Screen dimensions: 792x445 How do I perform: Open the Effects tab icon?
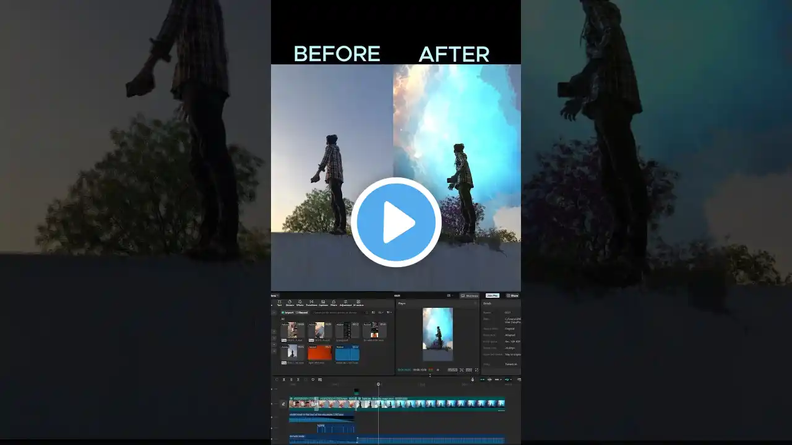[x=300, y=303]
